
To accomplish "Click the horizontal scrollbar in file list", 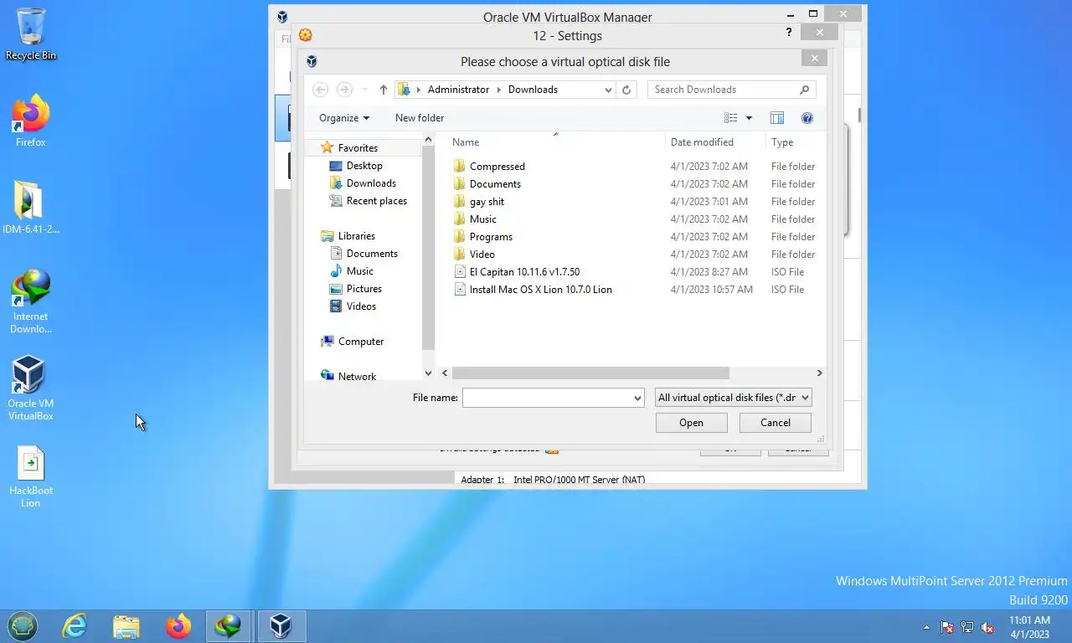I will 590,373.
